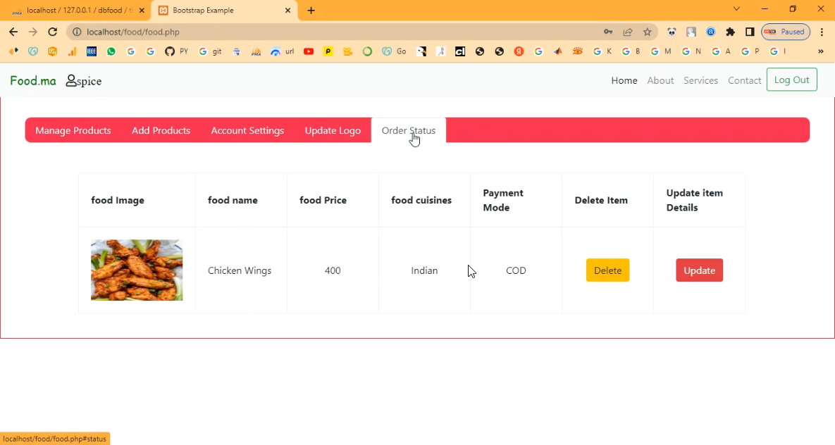Close the phpMyAdmin dbfood tab
This screenshot has width=835, height=445.
142,10
